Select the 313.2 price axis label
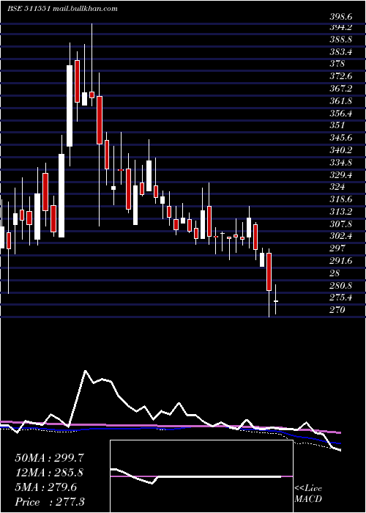366x513 pixels. [341, 212]
